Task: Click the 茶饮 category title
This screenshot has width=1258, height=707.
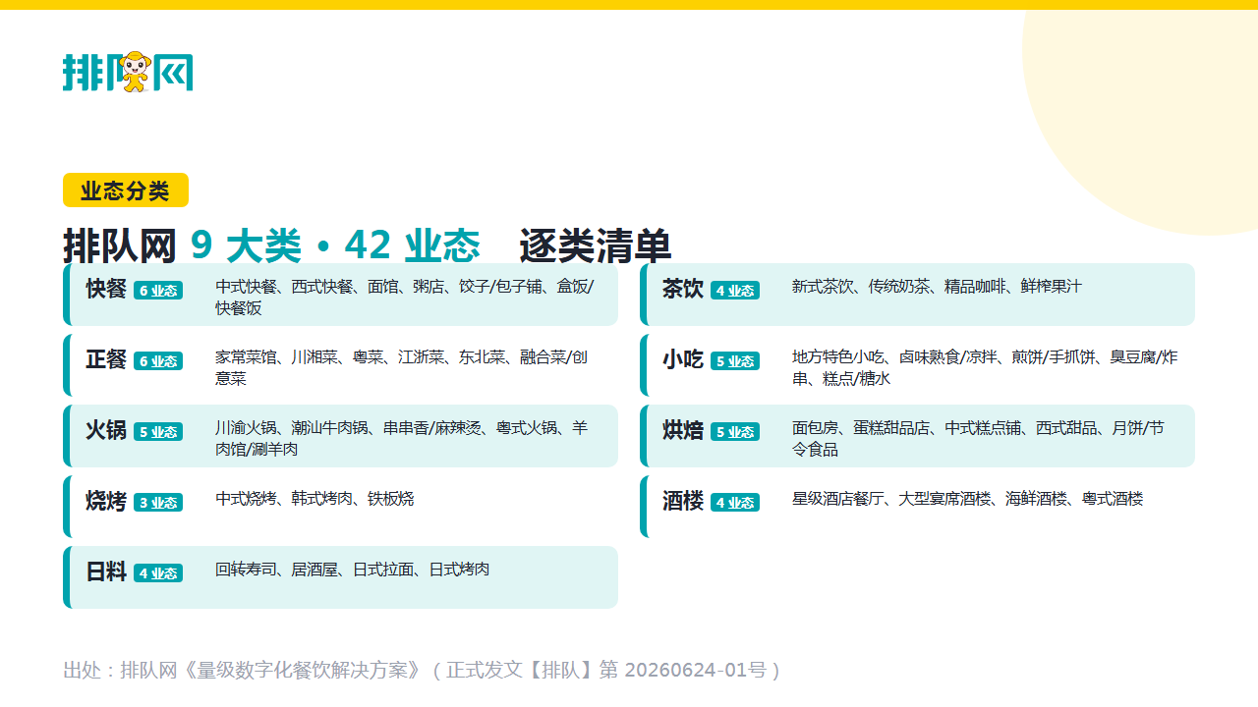Action: [683, 290]
